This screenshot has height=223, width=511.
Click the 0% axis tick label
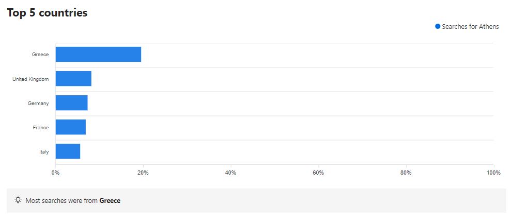tap(56, 173)
